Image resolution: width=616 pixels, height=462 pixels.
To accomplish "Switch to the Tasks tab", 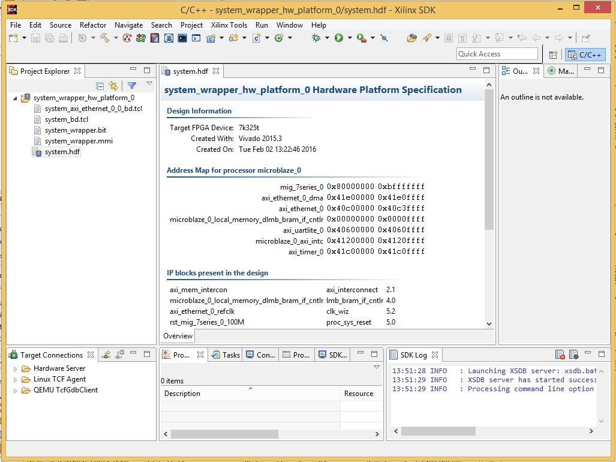I will pyautogui.click(x=226, y=355).
